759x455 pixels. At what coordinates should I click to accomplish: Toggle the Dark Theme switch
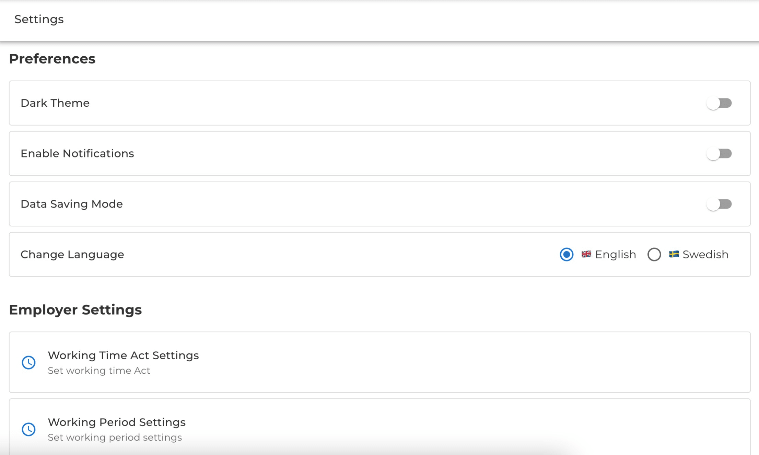[x=719, y=103]
